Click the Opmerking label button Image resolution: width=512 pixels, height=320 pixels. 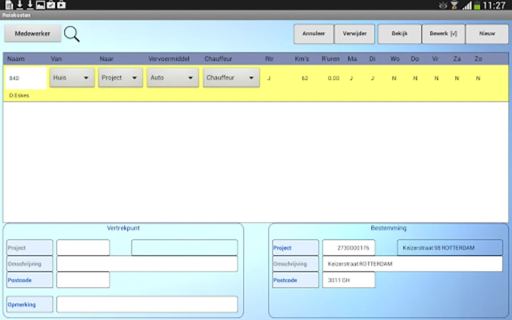(x=30, y=305)
